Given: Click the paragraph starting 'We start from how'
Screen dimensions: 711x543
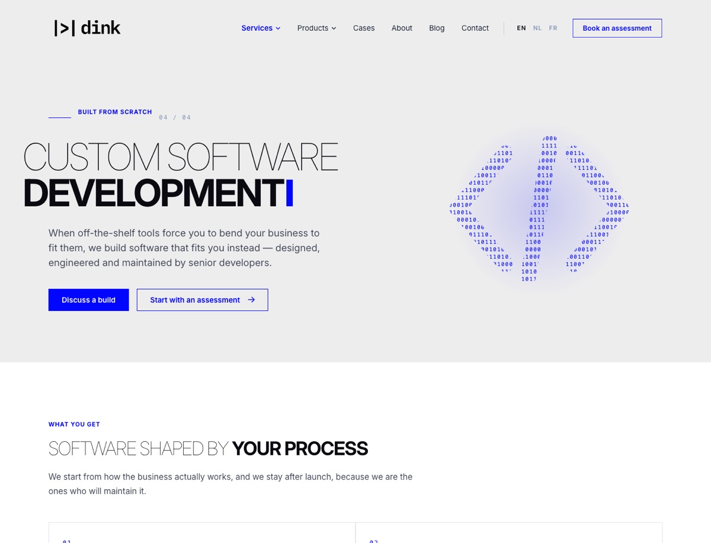Looking at the screenshot, I should (230, 484).
